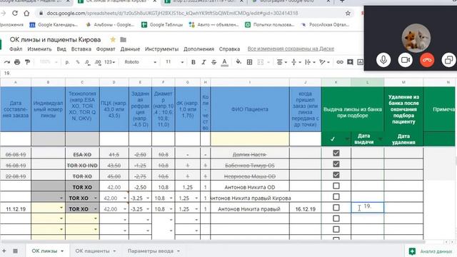The image size is (457, 257).
Task: Click the add sheet plus button
Action: pos(4,251)
